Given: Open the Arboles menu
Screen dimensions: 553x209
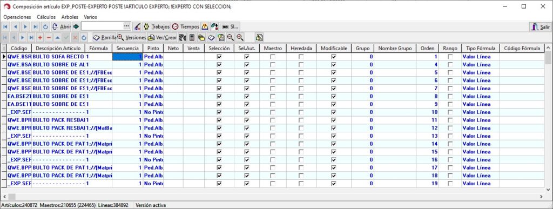Looking at the screenshot, I should click(x=70, y=17).
